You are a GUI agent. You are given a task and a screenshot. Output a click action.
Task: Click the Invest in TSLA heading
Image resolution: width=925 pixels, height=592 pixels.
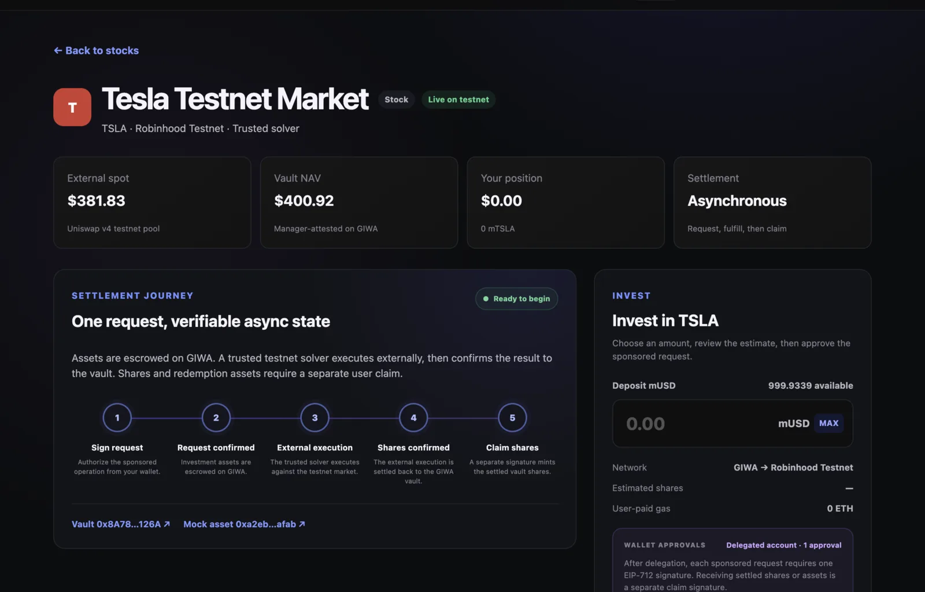(665, 321)
